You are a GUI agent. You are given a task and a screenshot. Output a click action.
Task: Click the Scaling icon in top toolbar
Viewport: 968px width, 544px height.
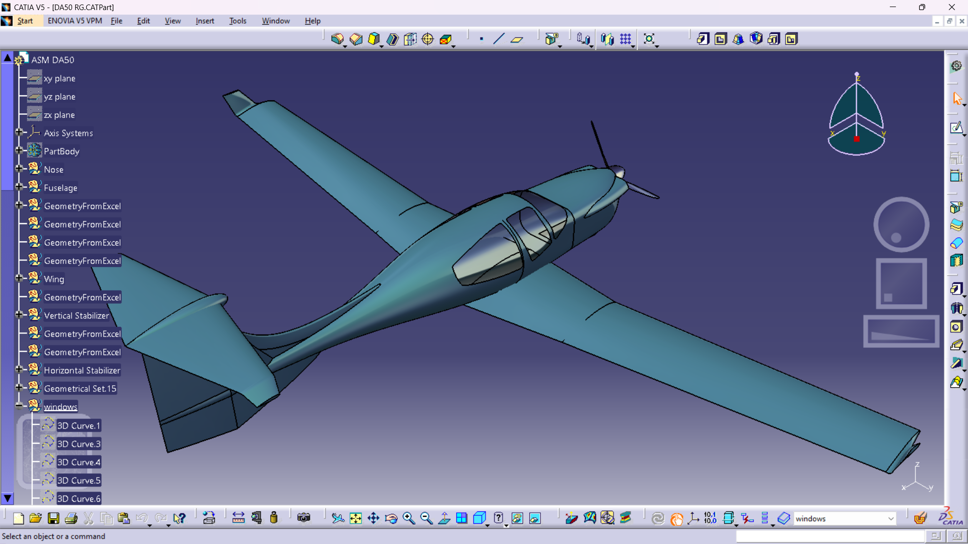tap(649, 39)
